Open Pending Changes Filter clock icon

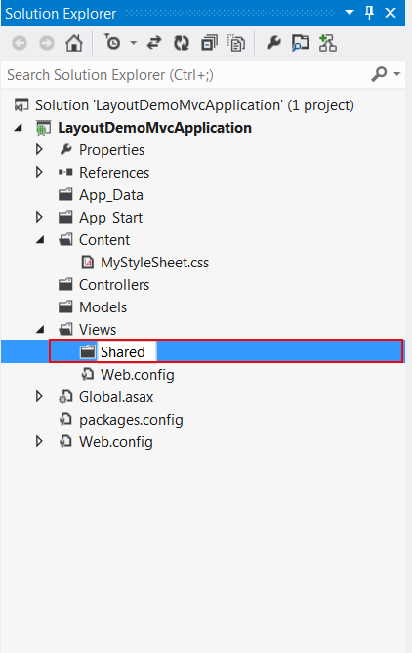pyautogui.click(x=112, y=42)
